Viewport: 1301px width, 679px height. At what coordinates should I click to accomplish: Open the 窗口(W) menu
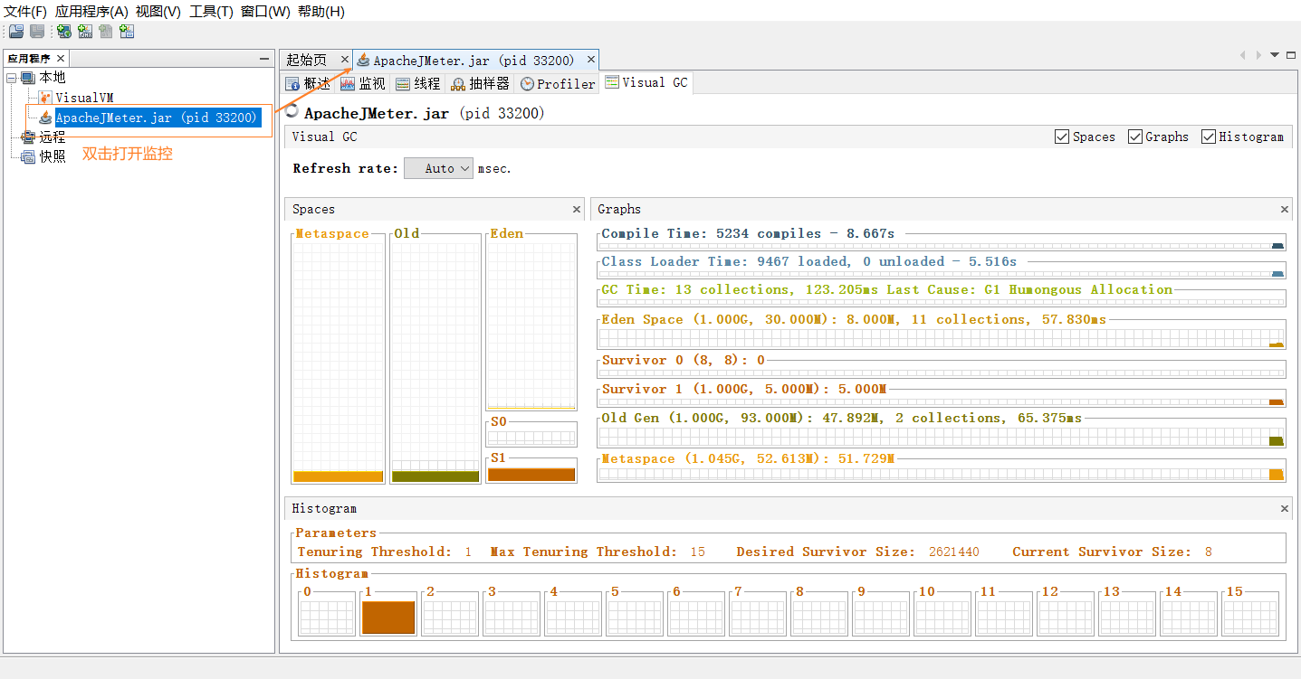point(265,11)
